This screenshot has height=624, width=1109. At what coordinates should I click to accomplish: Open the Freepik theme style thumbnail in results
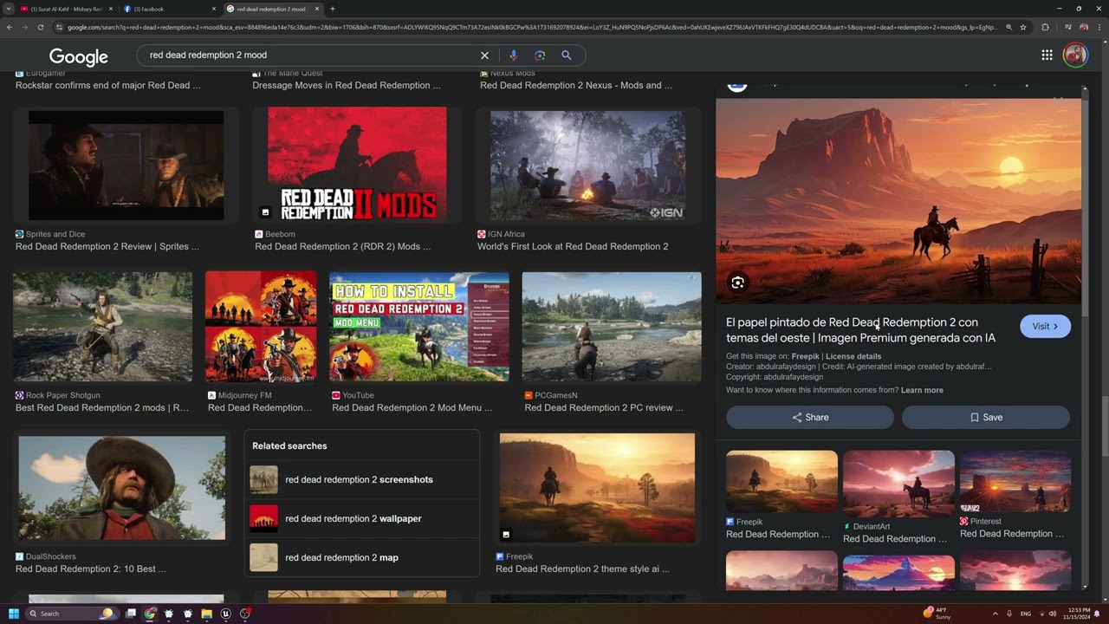[x=597, y=488]
